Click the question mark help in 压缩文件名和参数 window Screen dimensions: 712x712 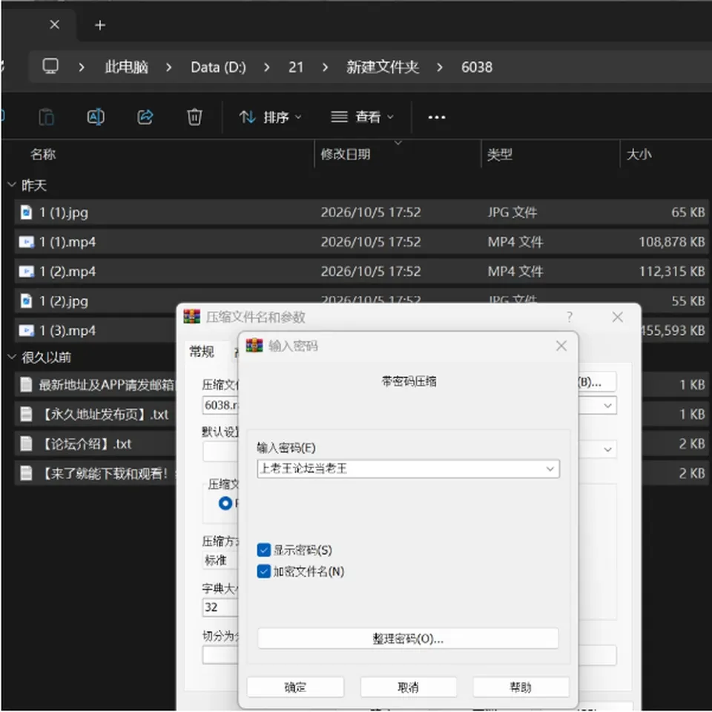570,317
